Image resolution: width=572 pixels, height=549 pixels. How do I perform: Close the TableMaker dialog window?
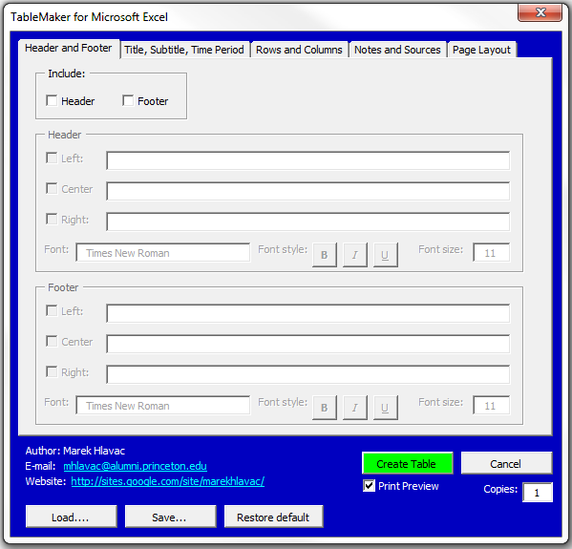[540, 12]
